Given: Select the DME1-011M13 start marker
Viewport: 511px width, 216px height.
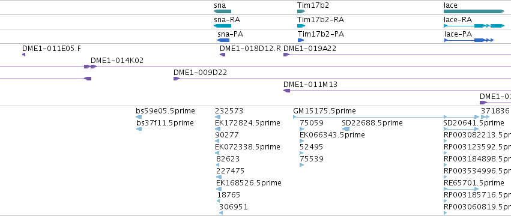Looking at the screenshot, I should coord(287,91).
